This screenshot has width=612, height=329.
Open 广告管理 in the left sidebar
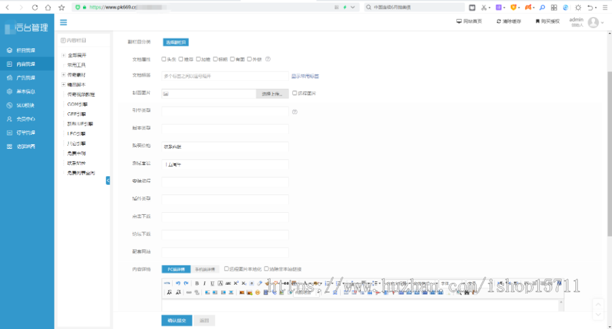(x=27, y=77)
